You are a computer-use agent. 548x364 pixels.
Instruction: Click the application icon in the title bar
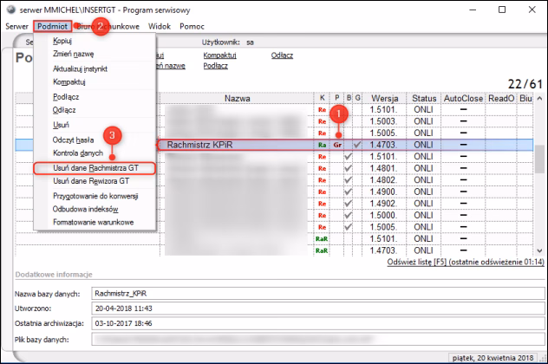point(10,10)
